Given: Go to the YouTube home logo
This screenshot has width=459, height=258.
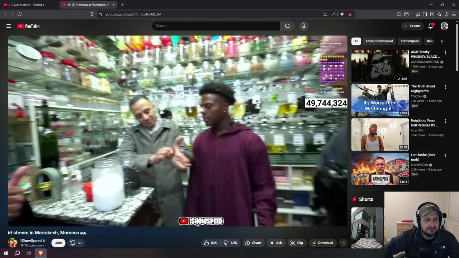Looking at the screenshot, I should coord(28,26).
